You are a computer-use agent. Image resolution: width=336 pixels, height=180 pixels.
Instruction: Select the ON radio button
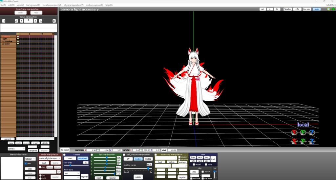click(x=40, y=175)
